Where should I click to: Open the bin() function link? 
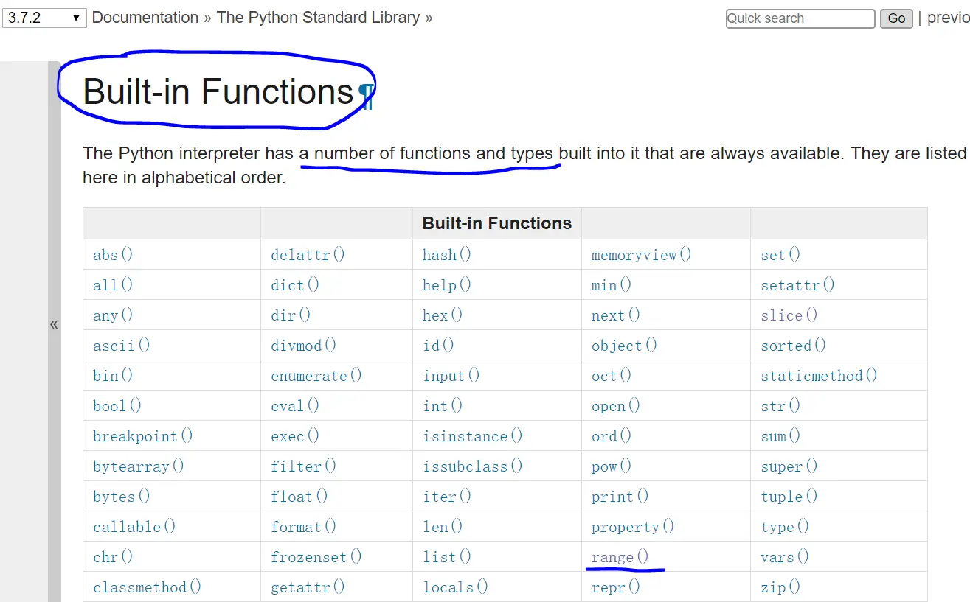[x=113, y=376]
